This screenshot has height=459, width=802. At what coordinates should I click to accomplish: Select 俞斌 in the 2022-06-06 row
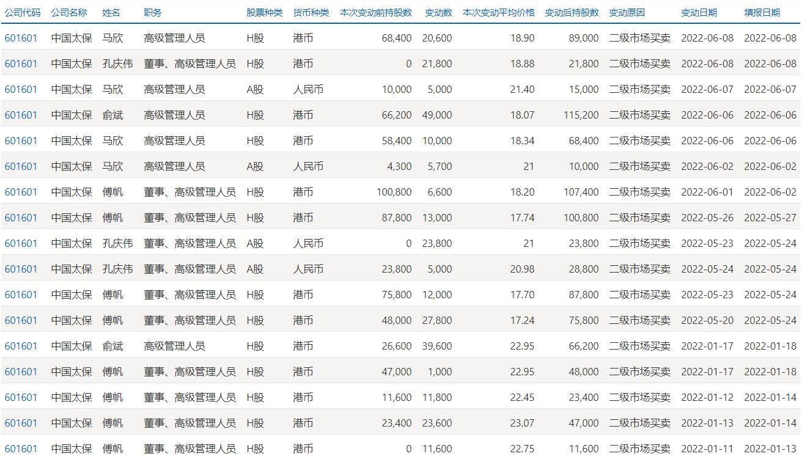(x=112, y=115)
